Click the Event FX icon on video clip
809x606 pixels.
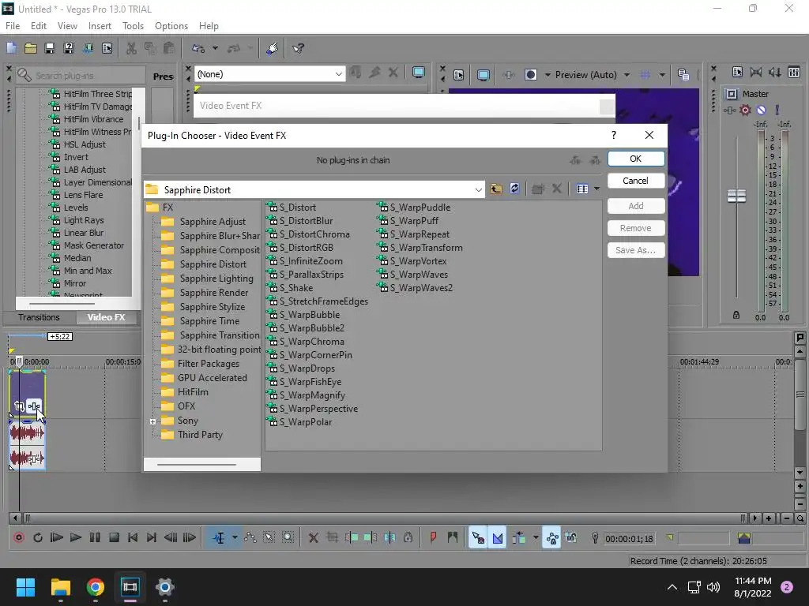(34, 406)
